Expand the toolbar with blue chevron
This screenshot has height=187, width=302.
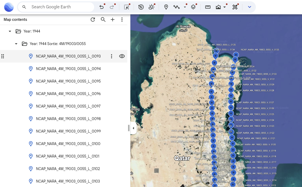(x=249, y=7)
